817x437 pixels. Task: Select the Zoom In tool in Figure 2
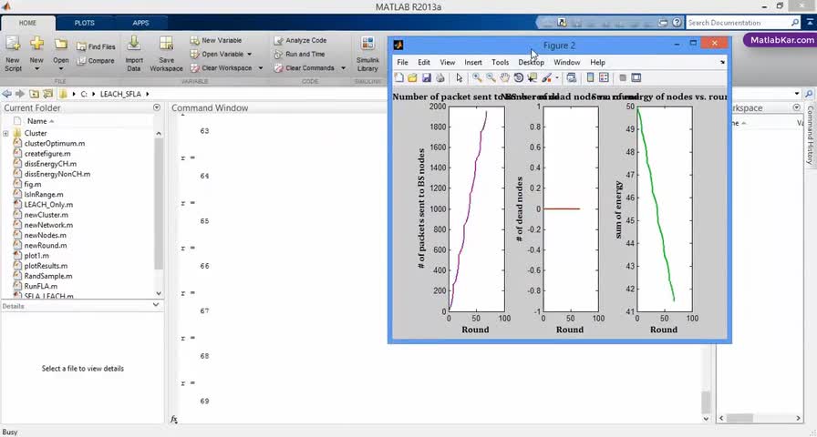[477, 78]
